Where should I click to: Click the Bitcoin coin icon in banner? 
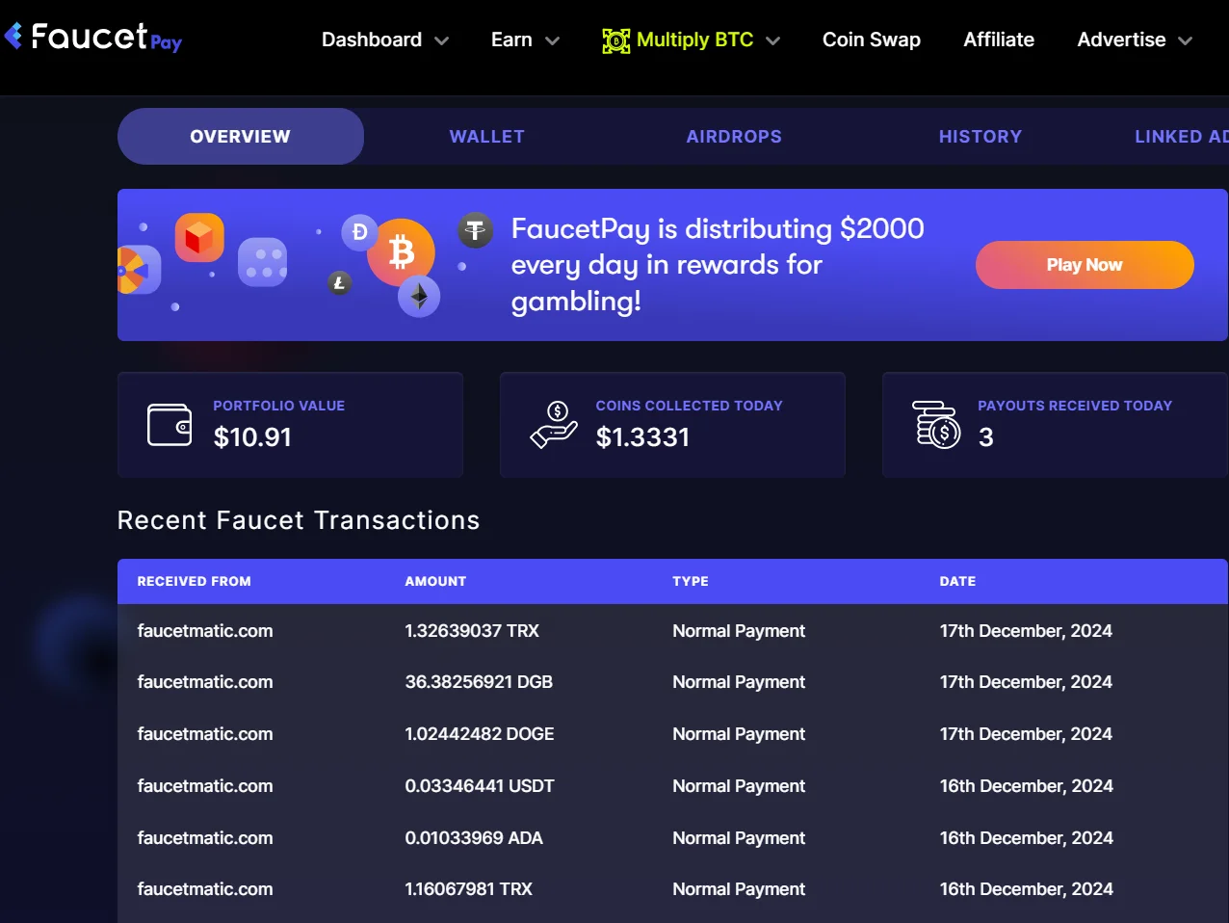coord(401,252)
